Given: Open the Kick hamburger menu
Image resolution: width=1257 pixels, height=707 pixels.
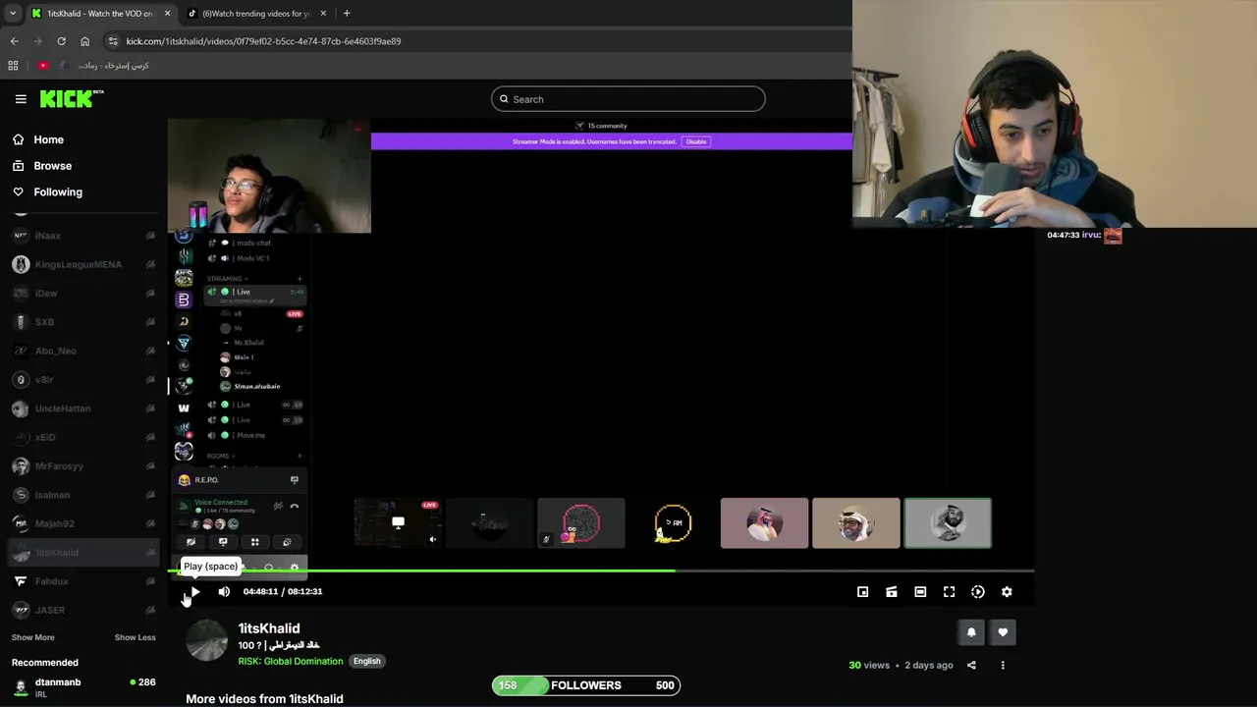Looking at the screenshot, I should (x=21, y=98).
